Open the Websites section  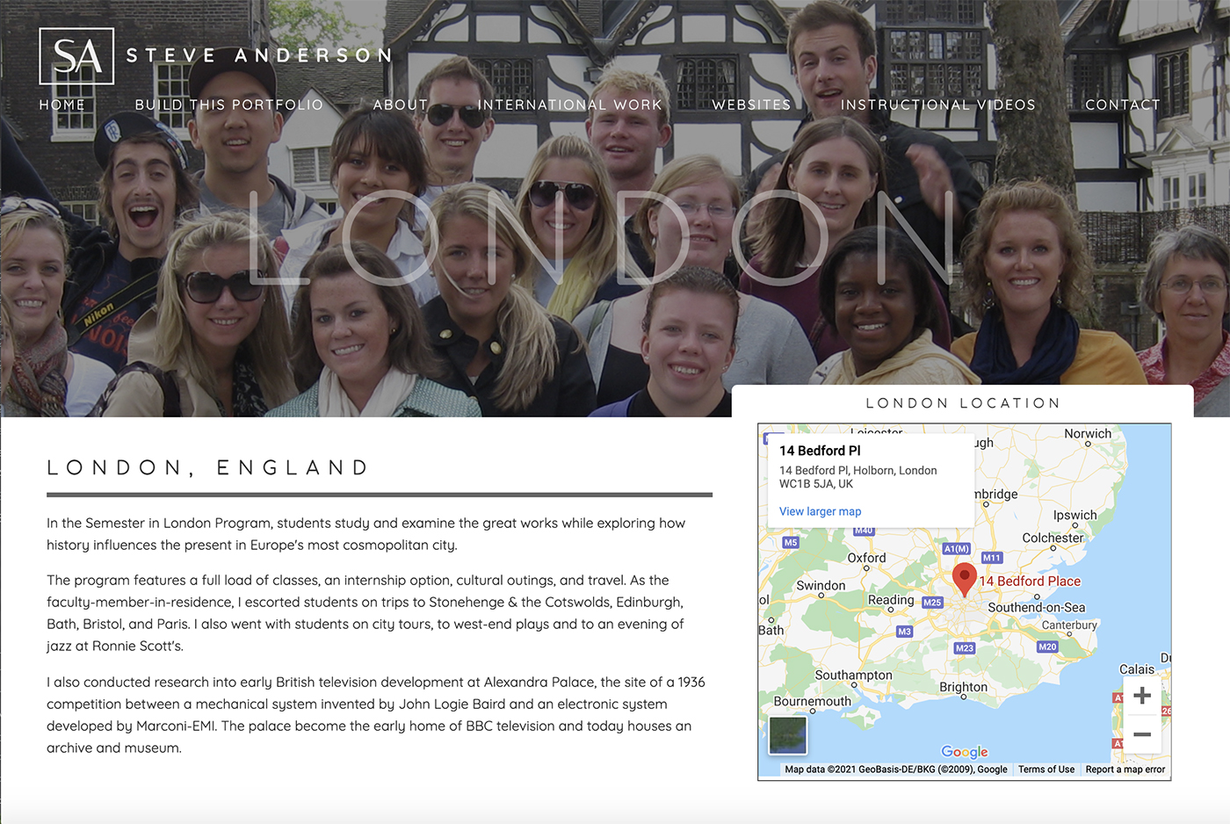coord(751,105)
